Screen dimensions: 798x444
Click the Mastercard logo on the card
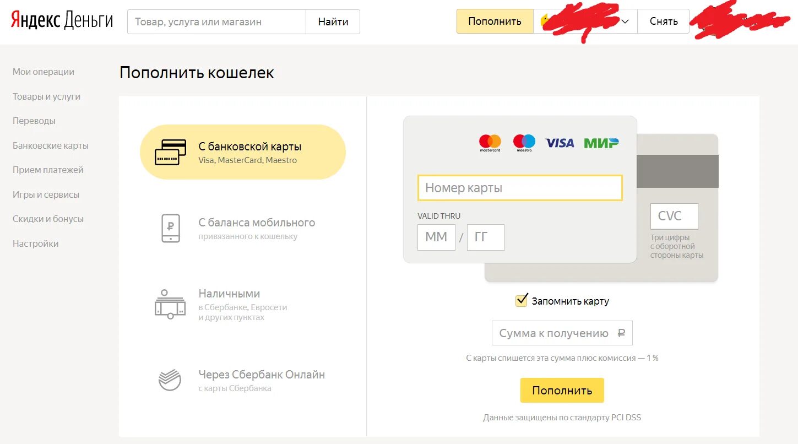[x=490, y=143]
